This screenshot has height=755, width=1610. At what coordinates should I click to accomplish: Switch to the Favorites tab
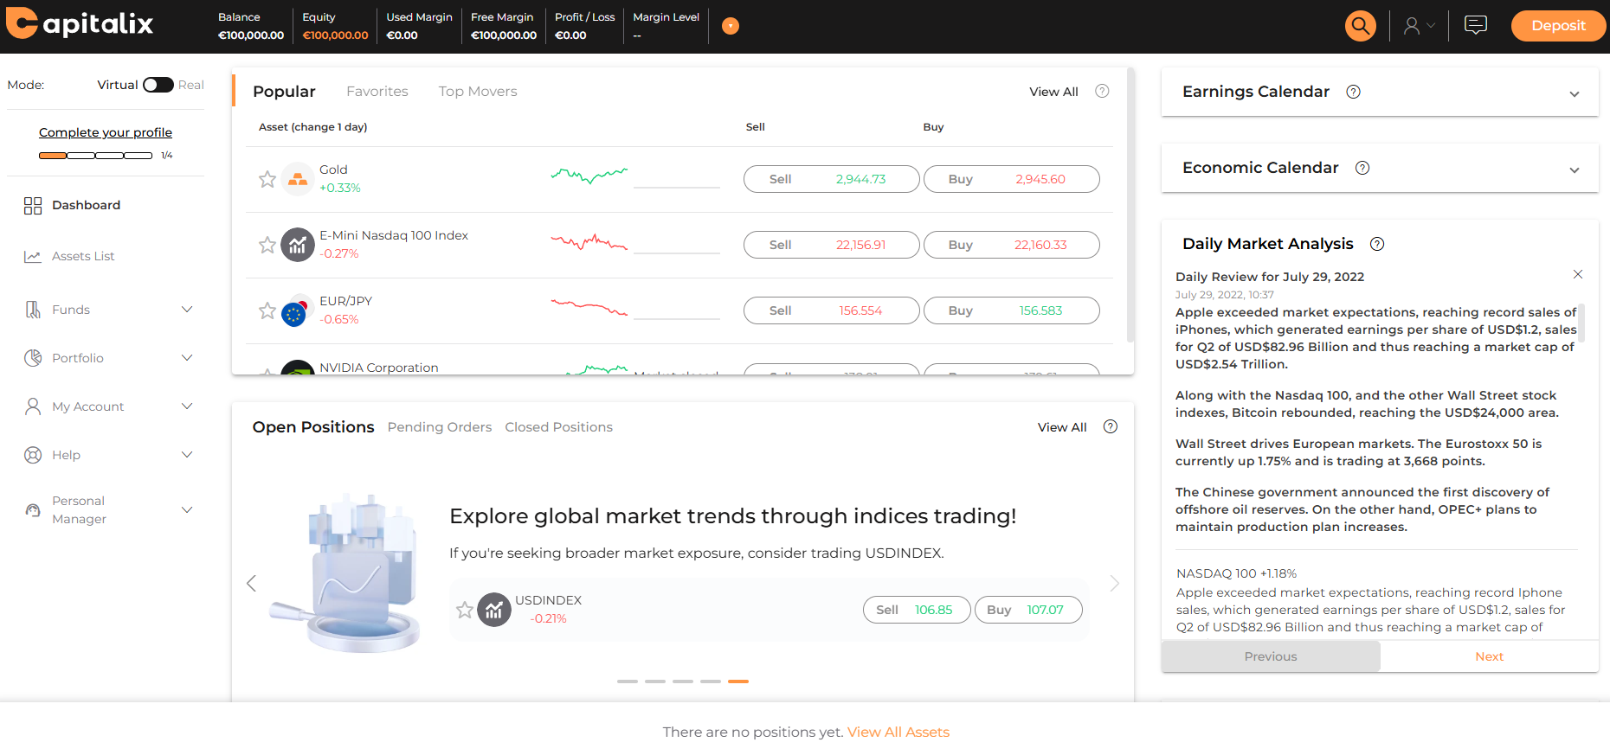(x=377, y=92)
